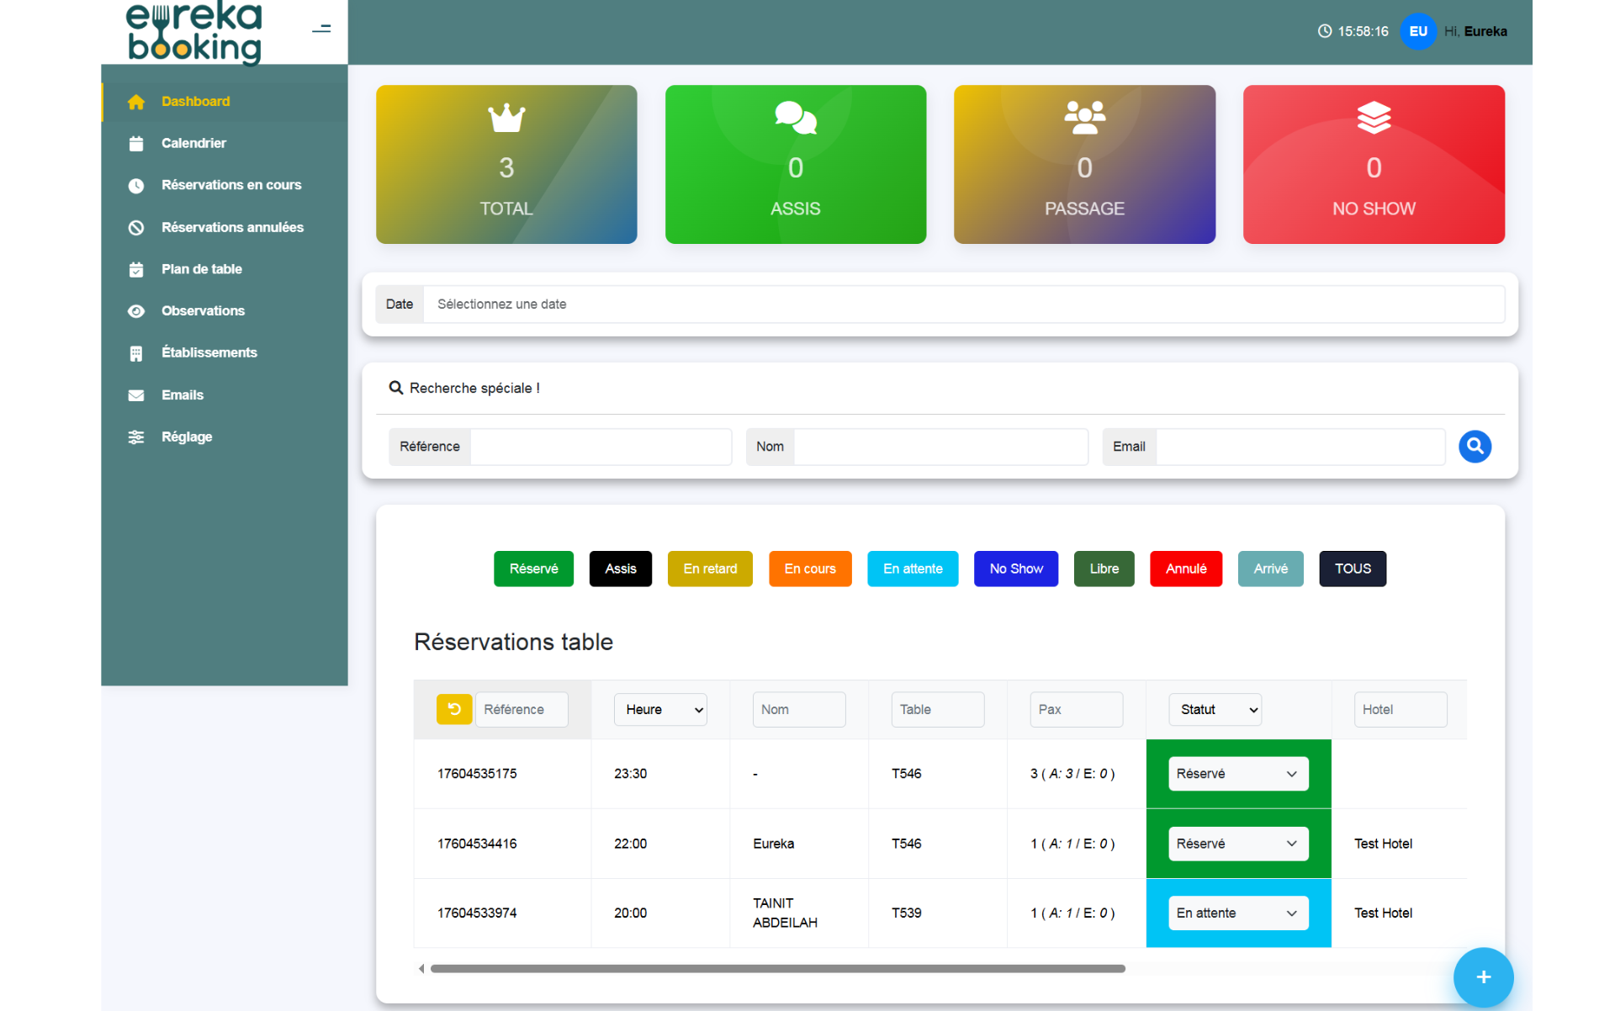Click the yellow reset filter icon
Viewport: 1615px width, 1011px height.
pos(453,709)
